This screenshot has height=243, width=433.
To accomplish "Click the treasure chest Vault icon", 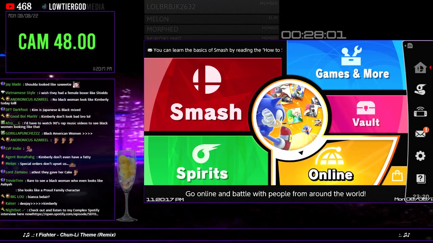I will pyautogui.click(x=366, y=109).
